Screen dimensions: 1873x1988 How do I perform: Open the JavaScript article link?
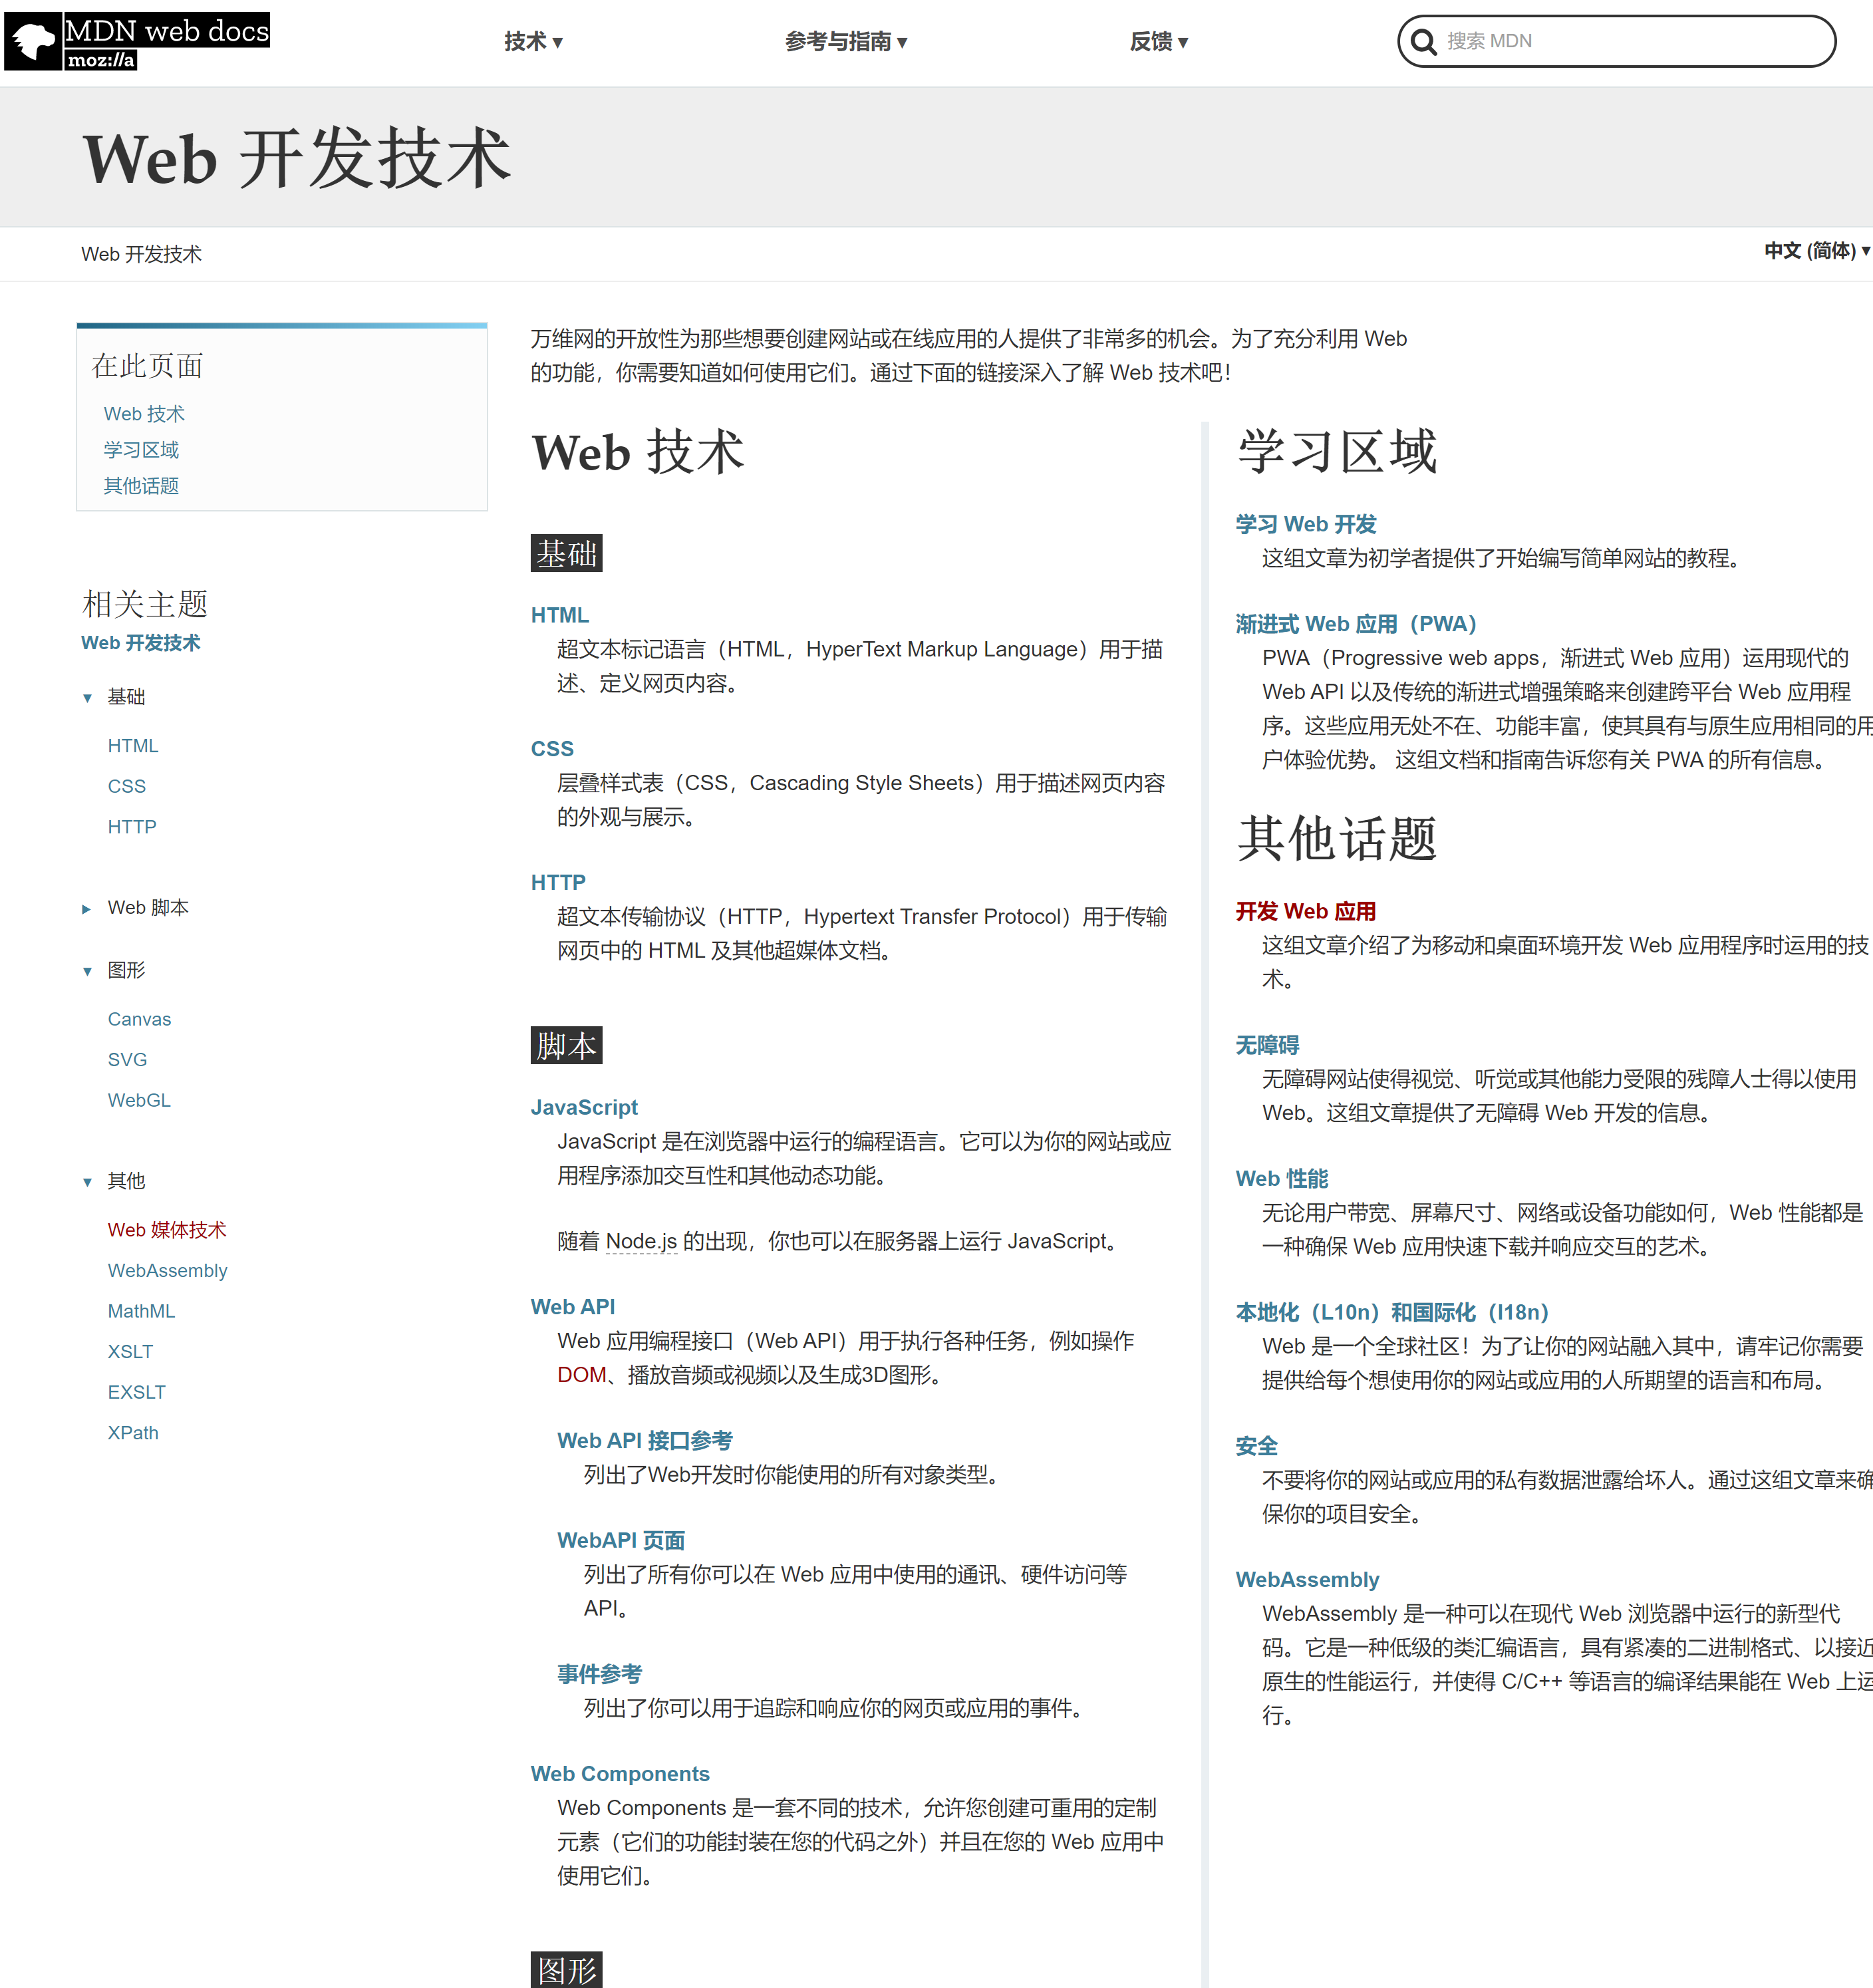(x=584, y=1107)
